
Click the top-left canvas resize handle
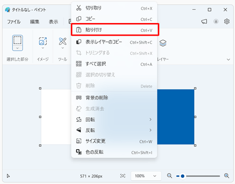[40, 88]
